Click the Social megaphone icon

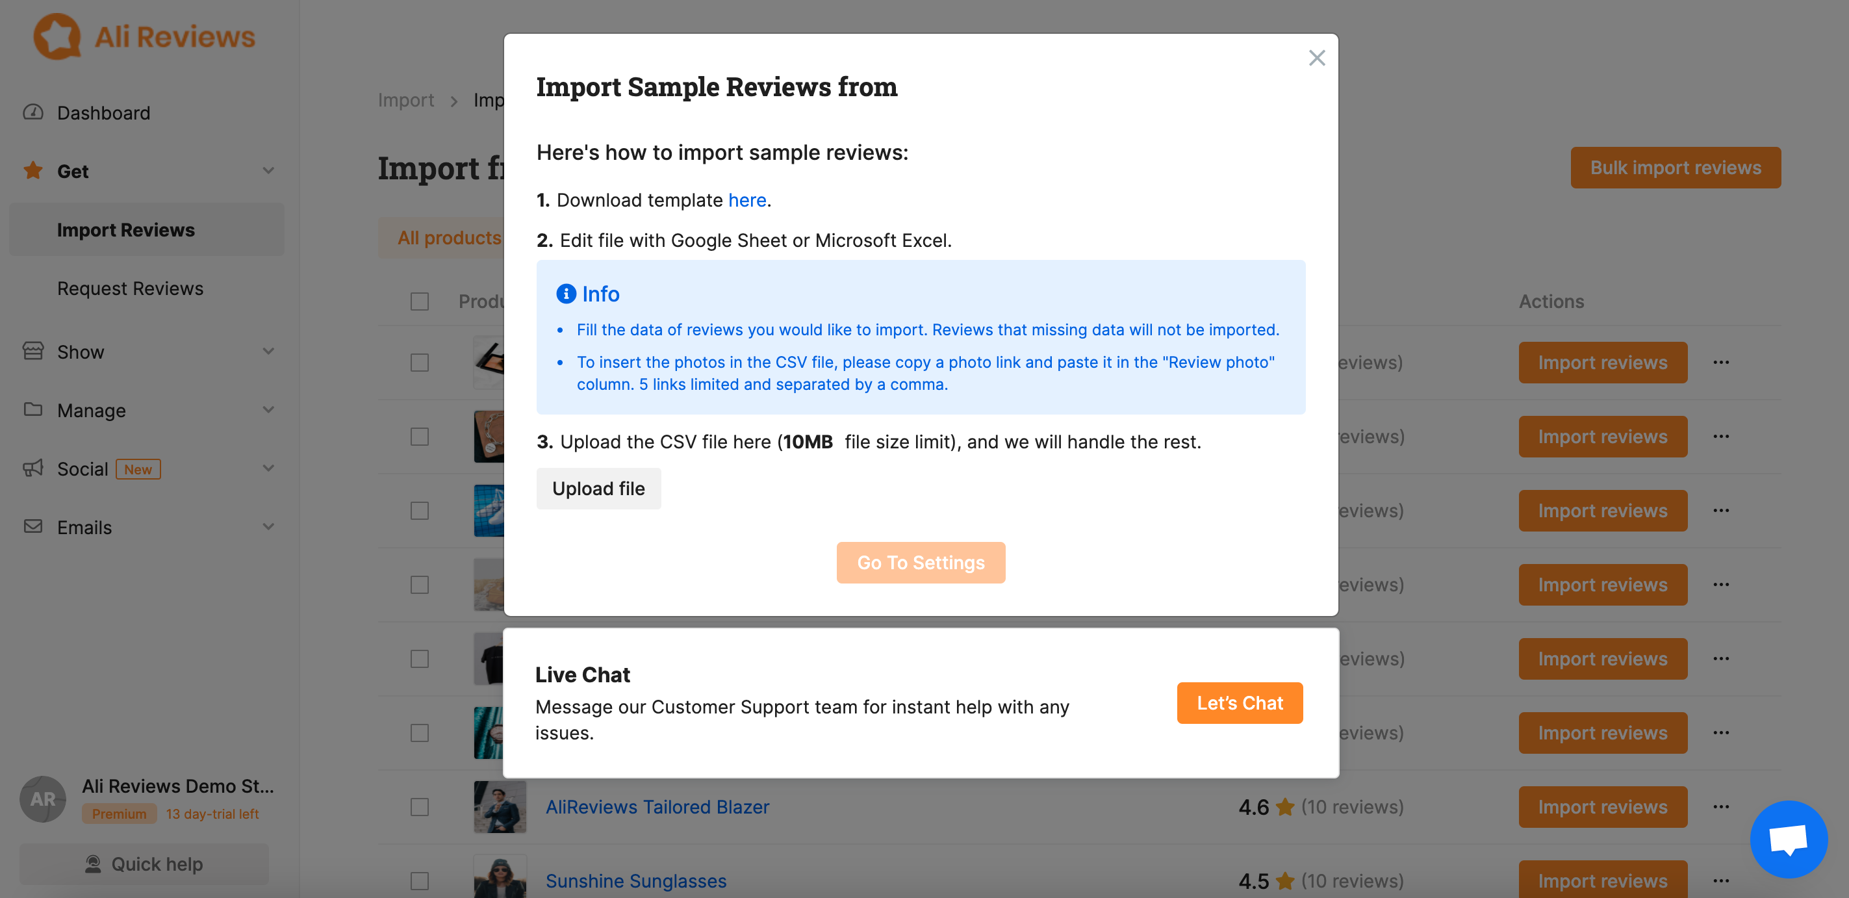tap(33, 468)
